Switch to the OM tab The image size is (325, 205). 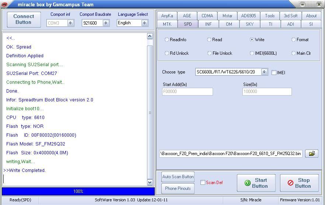point(229,24)
